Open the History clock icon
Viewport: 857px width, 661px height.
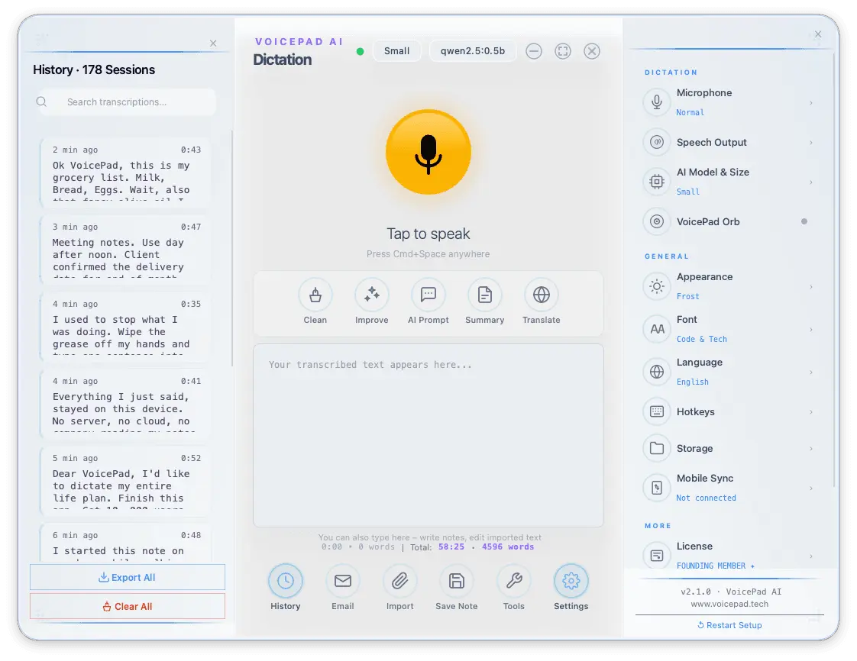point(286,581)
